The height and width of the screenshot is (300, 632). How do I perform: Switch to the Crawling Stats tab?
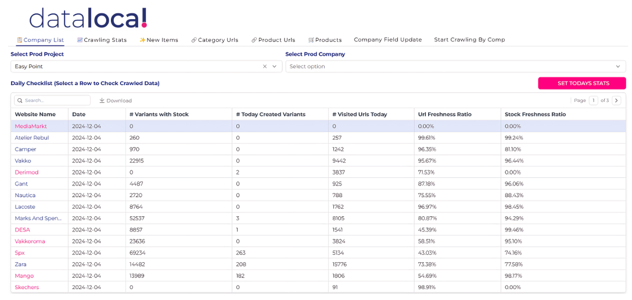(x=102, y=40)
